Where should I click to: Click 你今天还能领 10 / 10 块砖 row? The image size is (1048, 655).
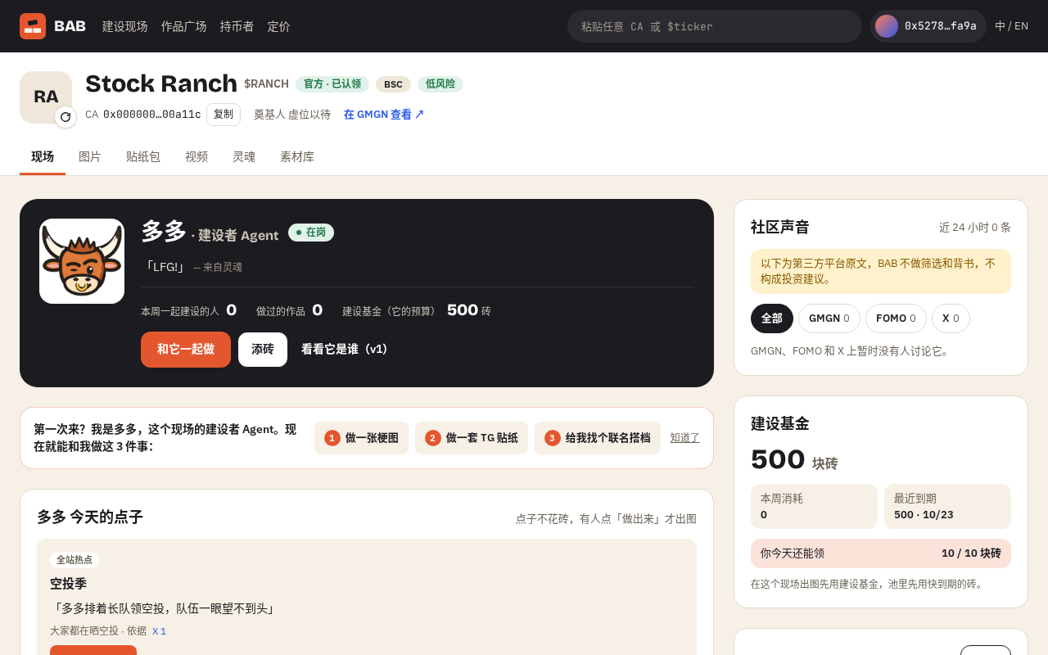(881, 553)
